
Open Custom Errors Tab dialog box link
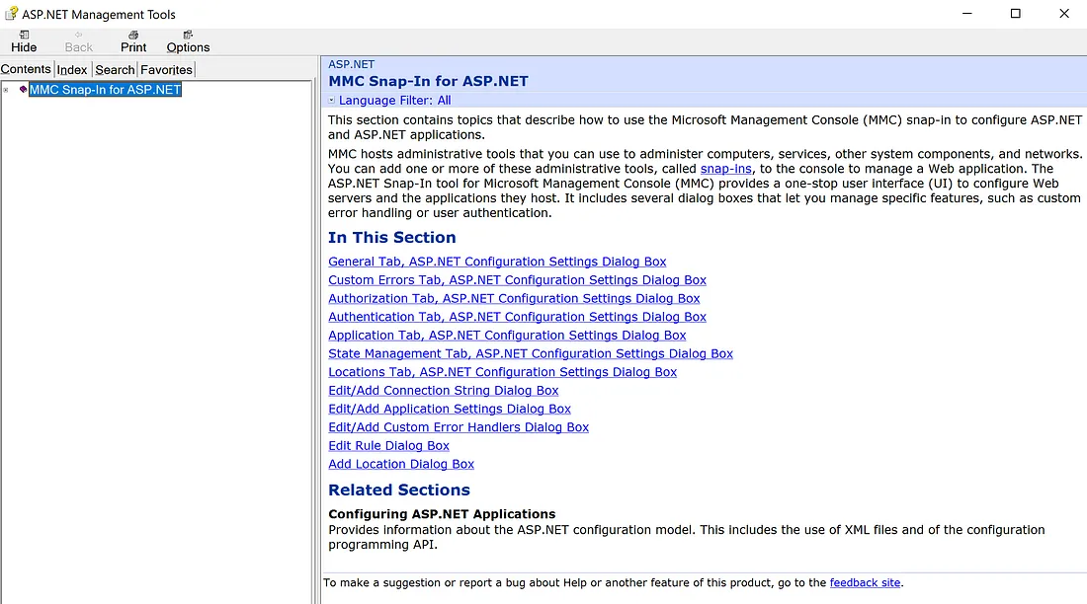tap(517, 280)
